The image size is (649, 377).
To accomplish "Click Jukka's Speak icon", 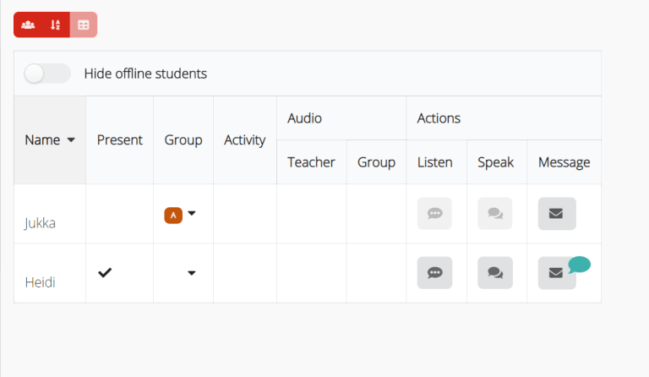I will click(495, 214).
